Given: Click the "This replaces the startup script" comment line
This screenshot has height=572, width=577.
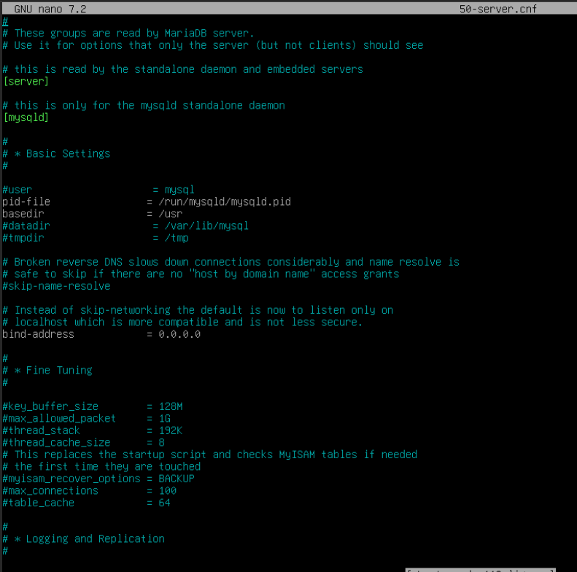Looking at the screenshot, I should pyautogui.click(x=210, y=455).
